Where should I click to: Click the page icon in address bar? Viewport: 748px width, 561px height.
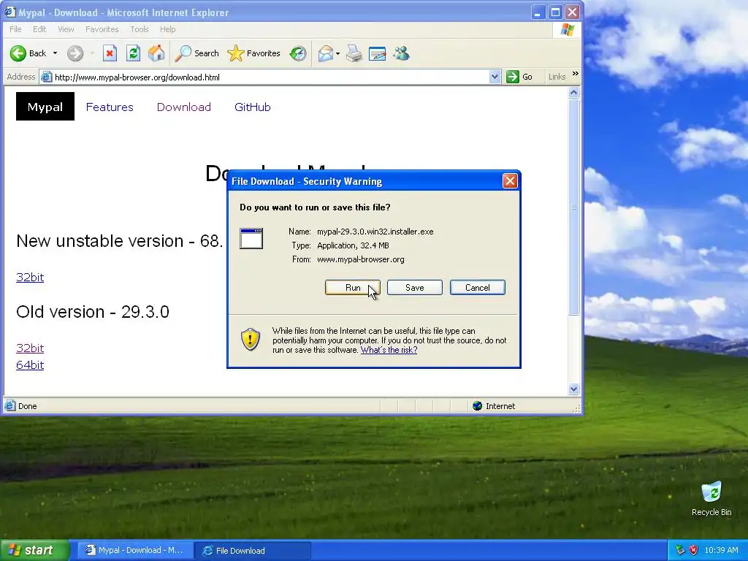(x=46, y=77)
